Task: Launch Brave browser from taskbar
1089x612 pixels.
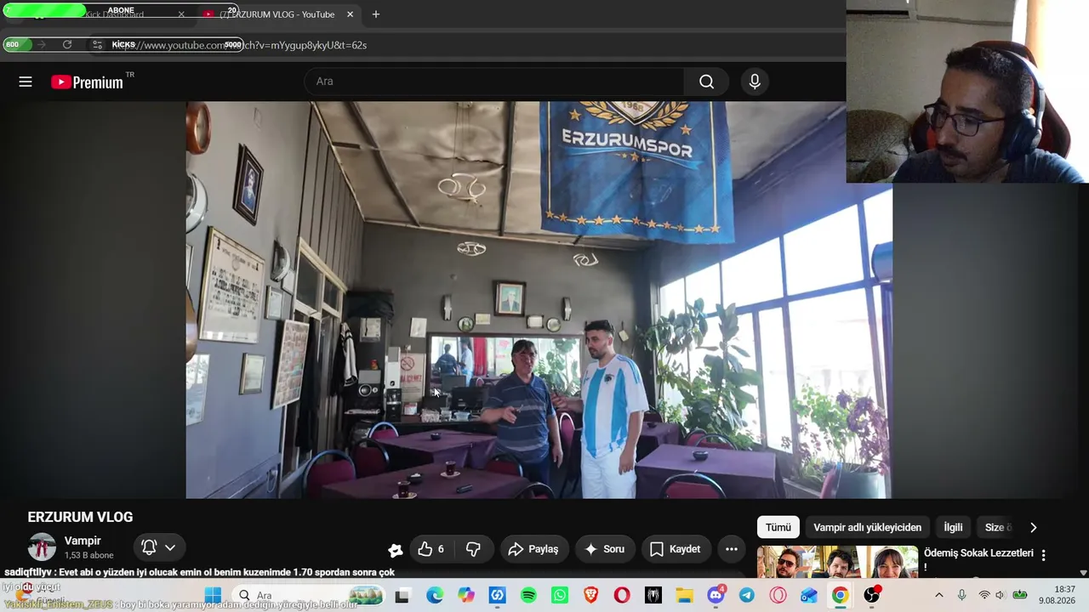Action: pyautogui.click(x=590, y=595)
